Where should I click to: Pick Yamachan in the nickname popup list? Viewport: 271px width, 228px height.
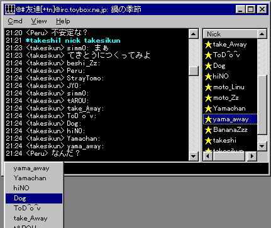[x=34, y=178]
